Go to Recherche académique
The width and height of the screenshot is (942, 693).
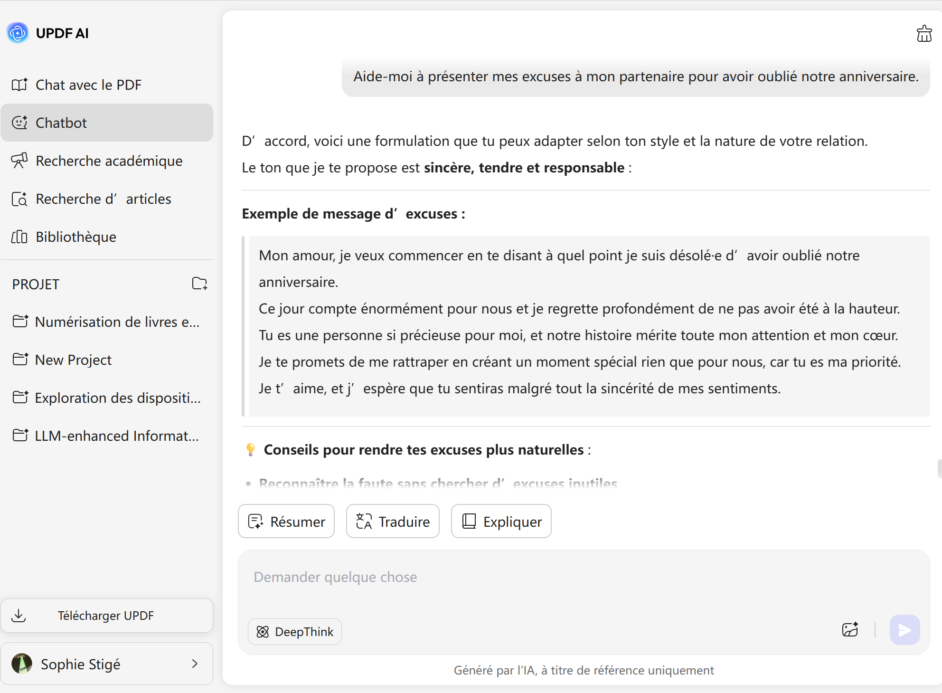(x=109, y=161)
